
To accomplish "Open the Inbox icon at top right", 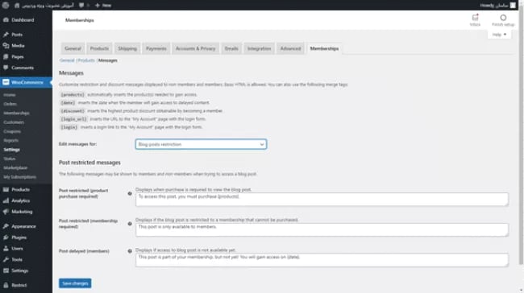I will [475, 18].
